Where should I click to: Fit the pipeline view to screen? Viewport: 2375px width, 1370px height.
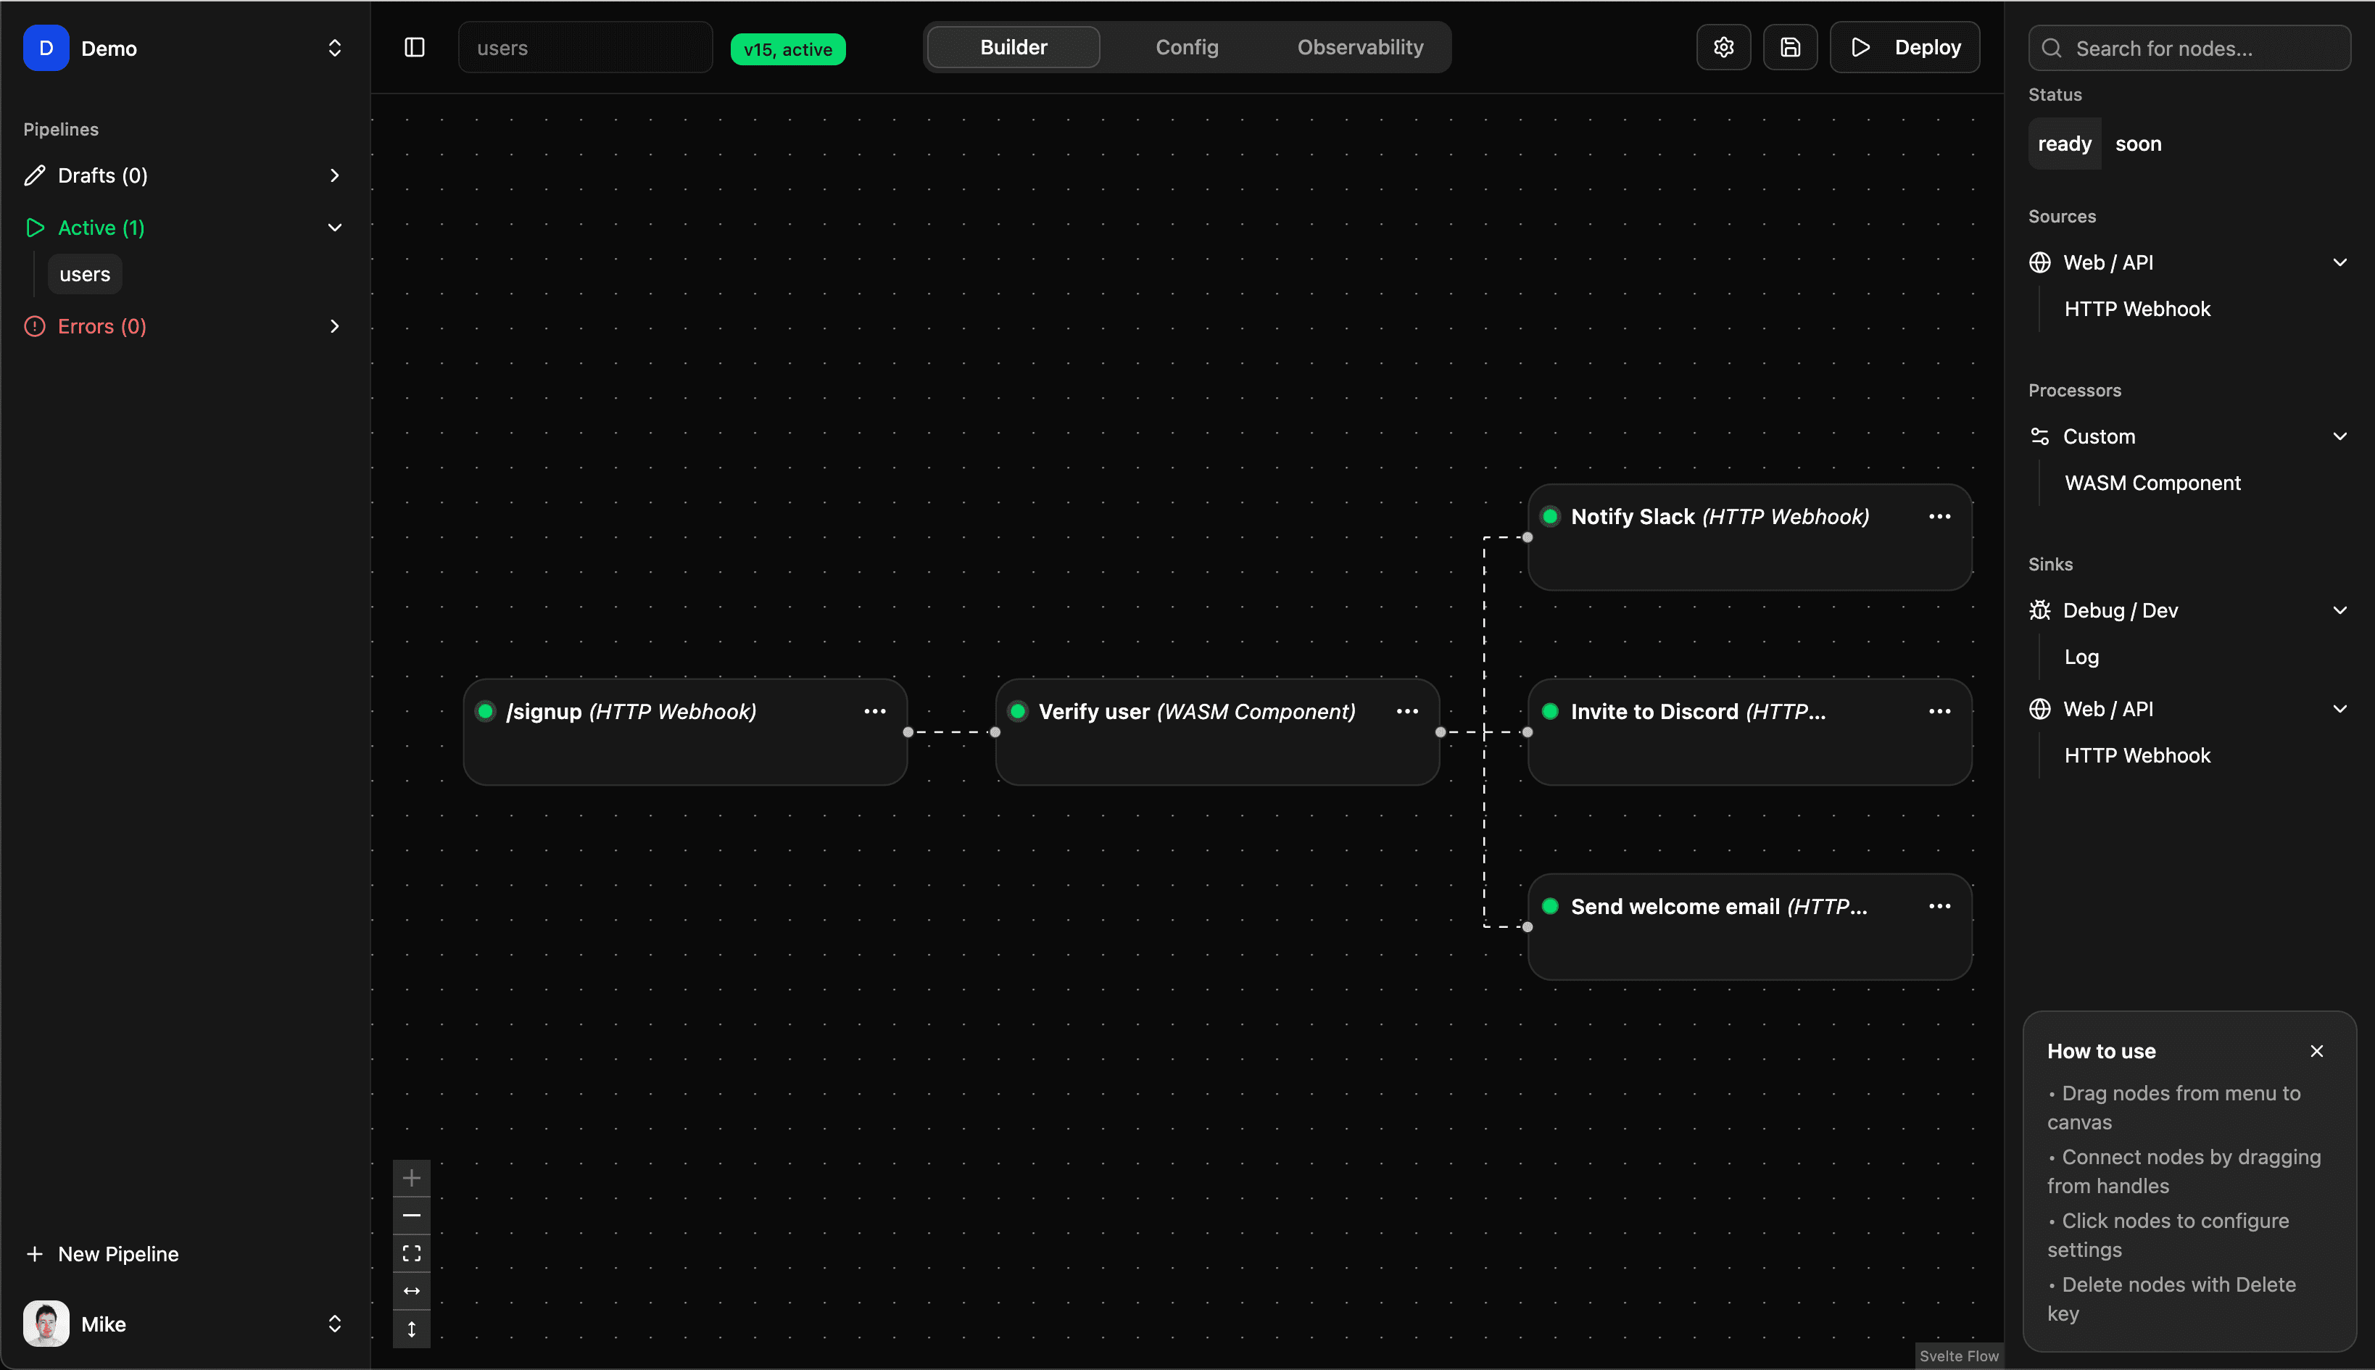412,1253
